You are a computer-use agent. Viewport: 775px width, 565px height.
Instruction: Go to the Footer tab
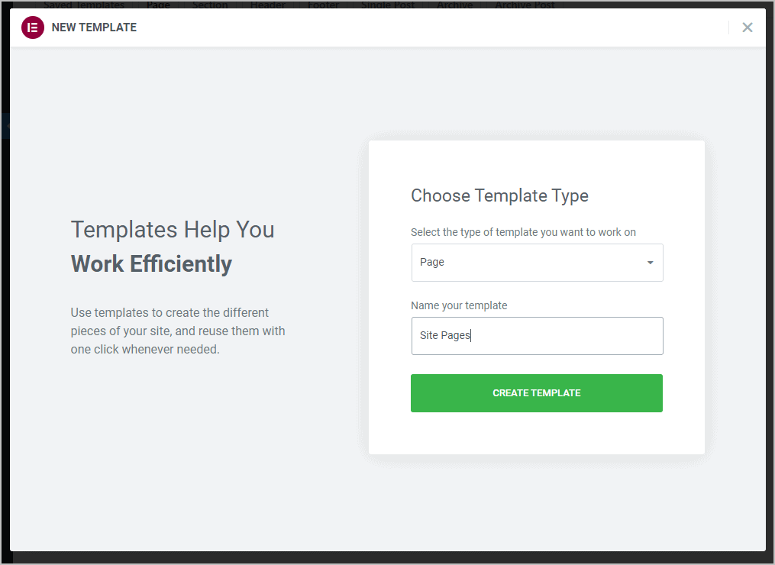[x=323, y=5]
